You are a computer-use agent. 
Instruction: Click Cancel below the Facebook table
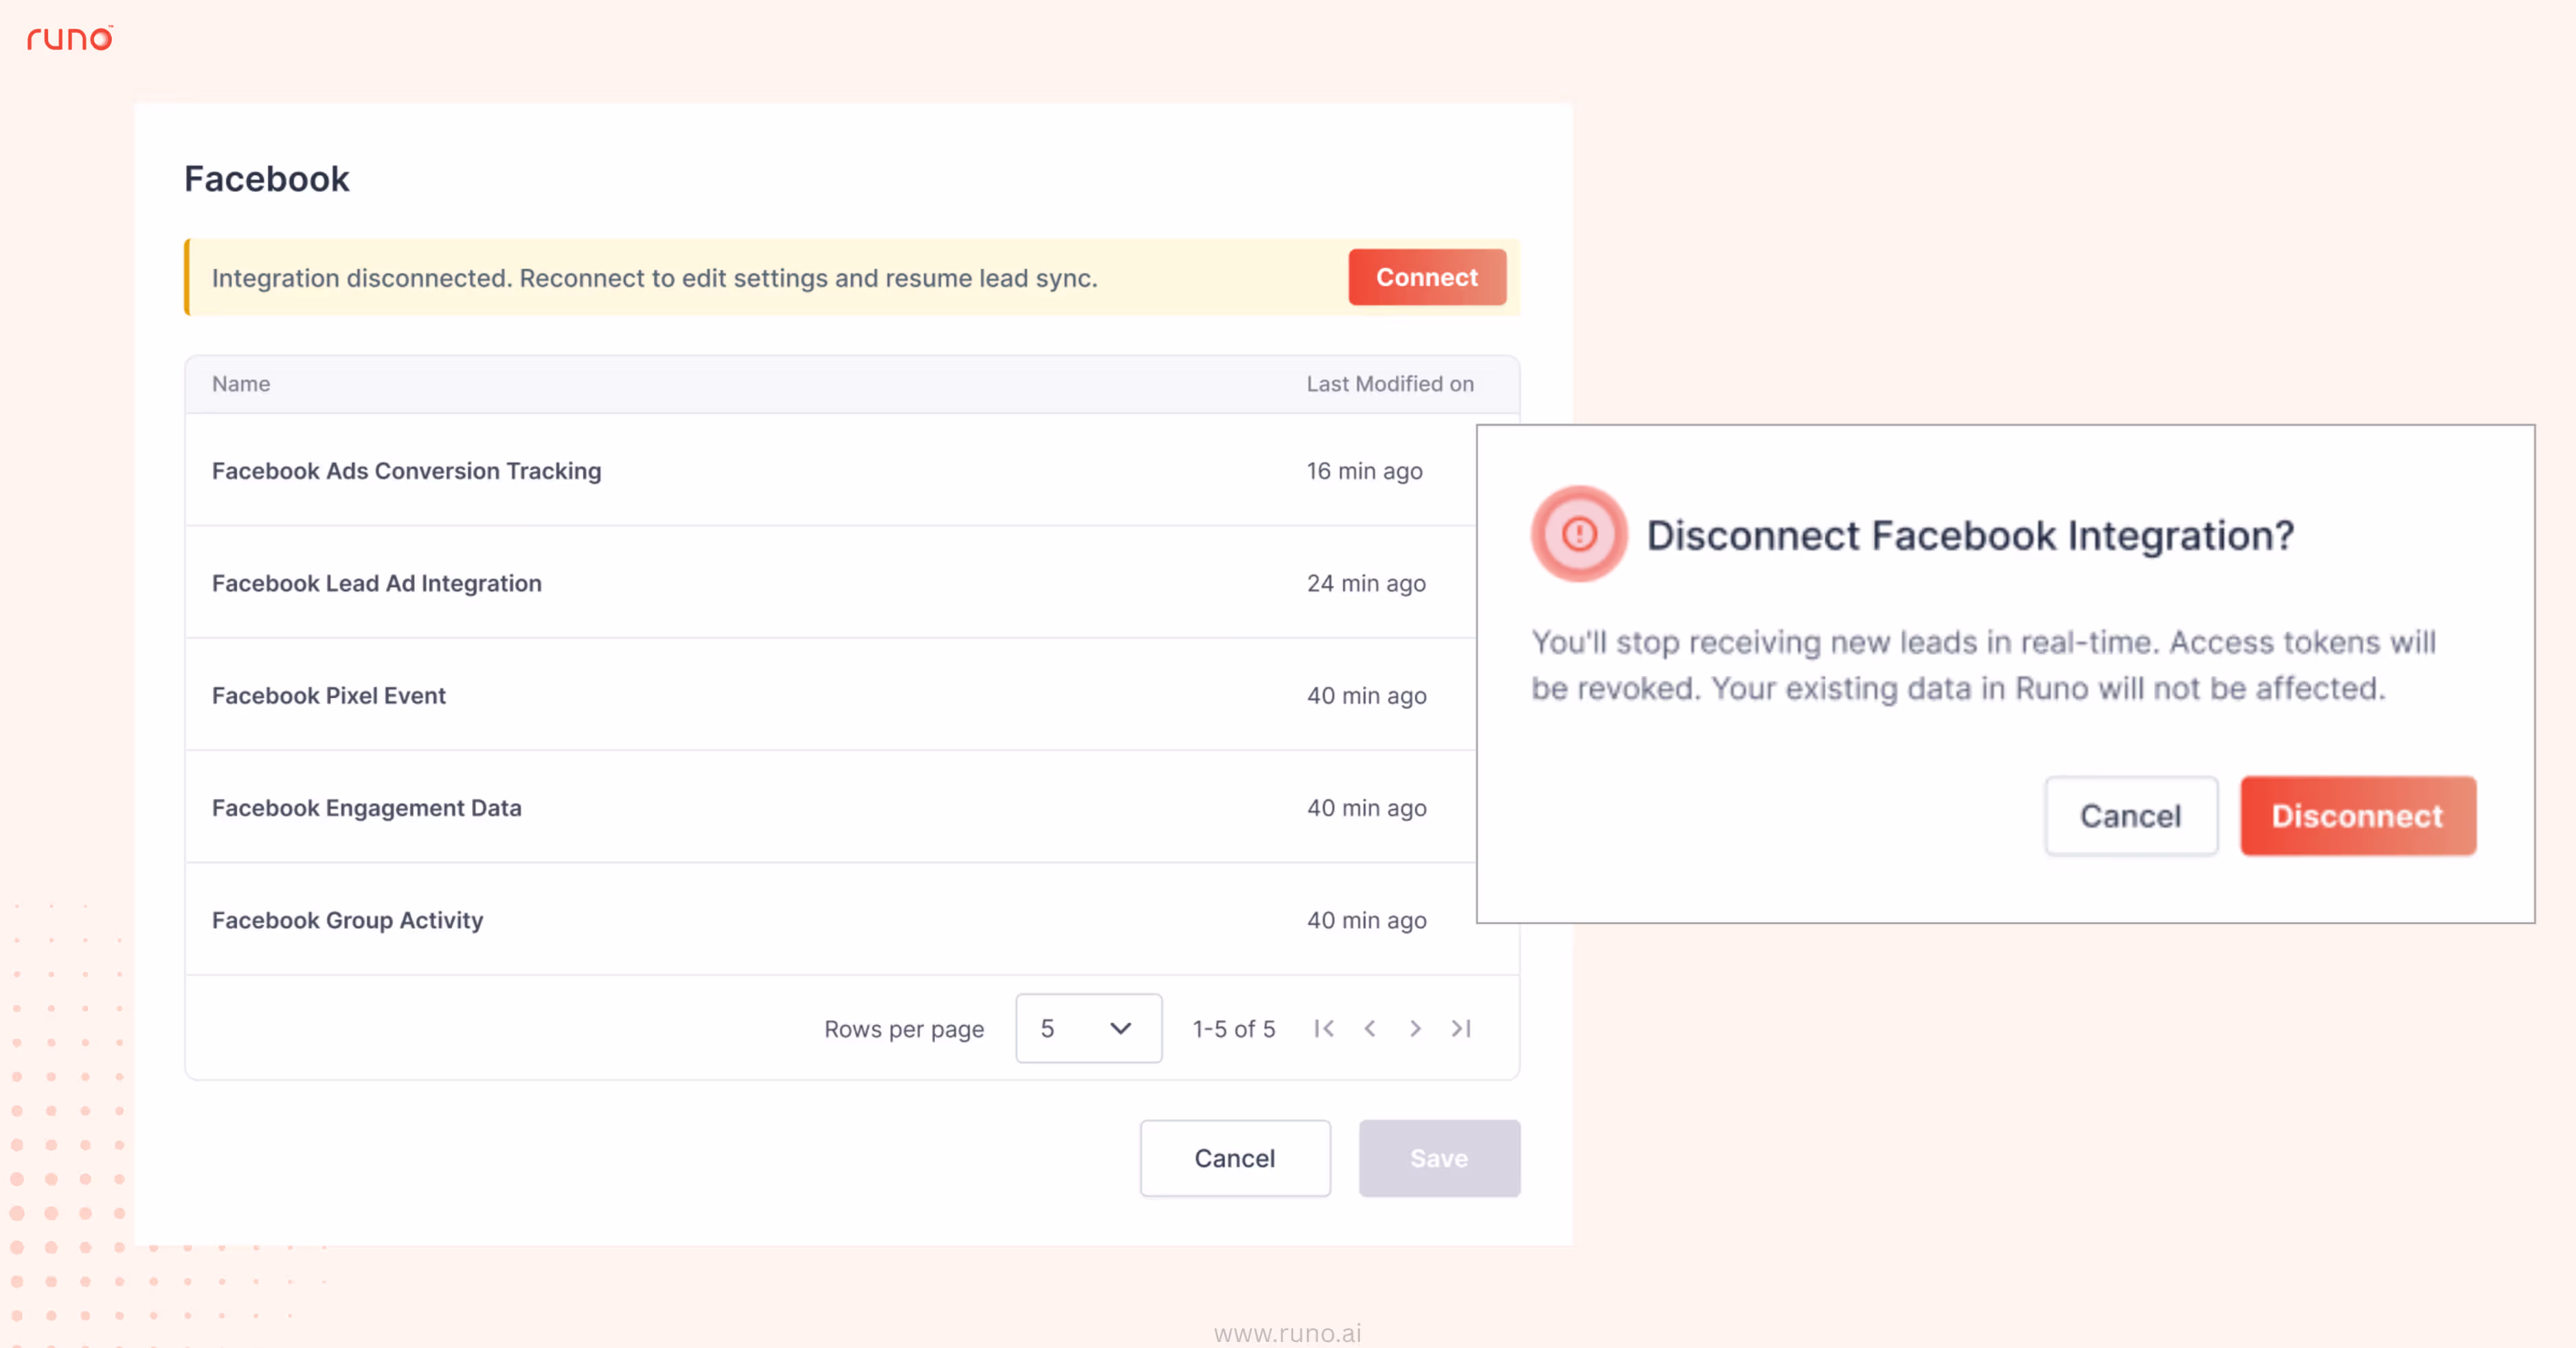(1235, 1158)
